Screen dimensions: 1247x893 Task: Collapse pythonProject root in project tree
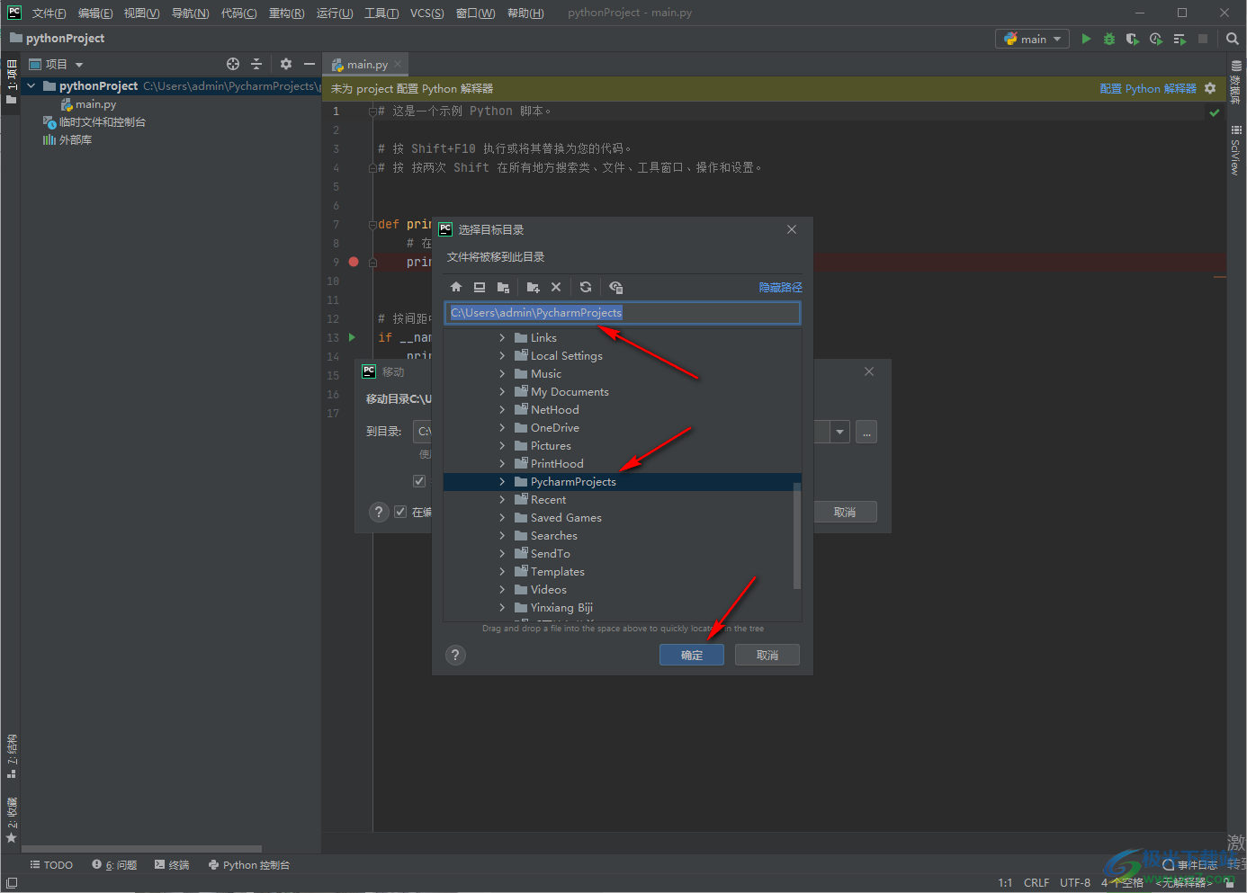(31, 85)
